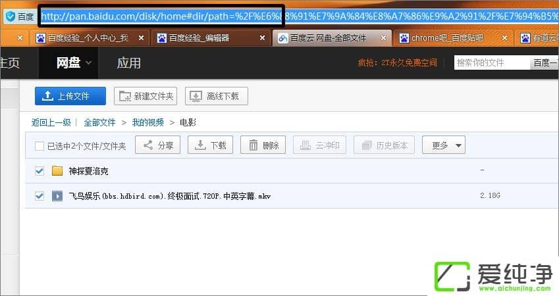Uncheck the 神探夏洛克 folder checkbox
Screen dimensions: 559x296
point(40,171)
